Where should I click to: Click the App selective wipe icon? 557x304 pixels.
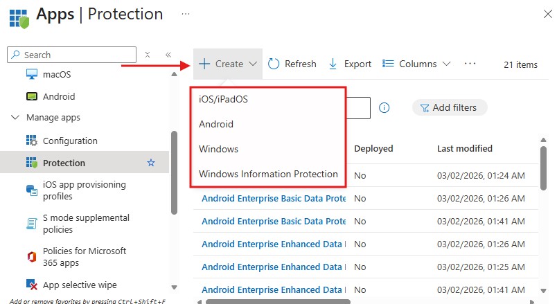(x=32, y=285)
